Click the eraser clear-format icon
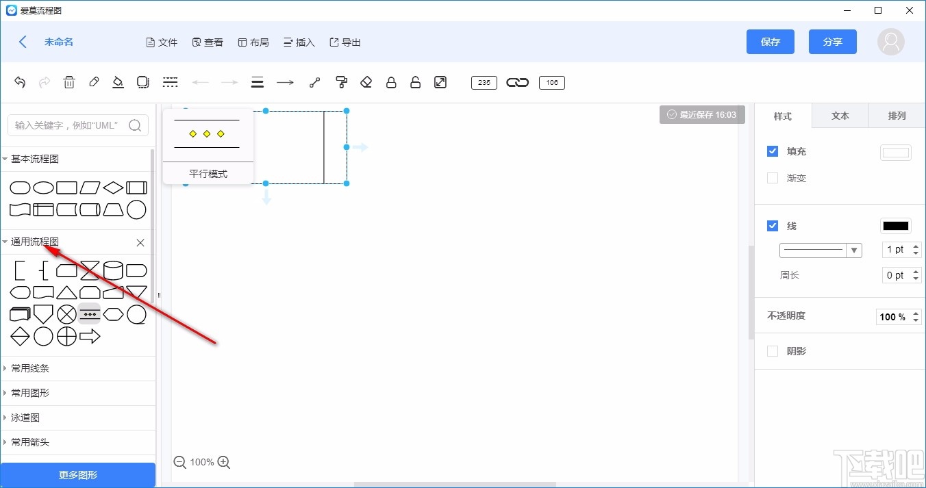 pos(366,82)
